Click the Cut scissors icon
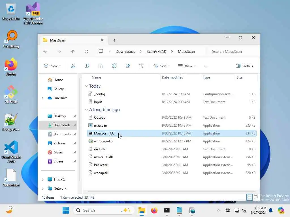This screenshot has height=217, width=290. coord(73,66)
